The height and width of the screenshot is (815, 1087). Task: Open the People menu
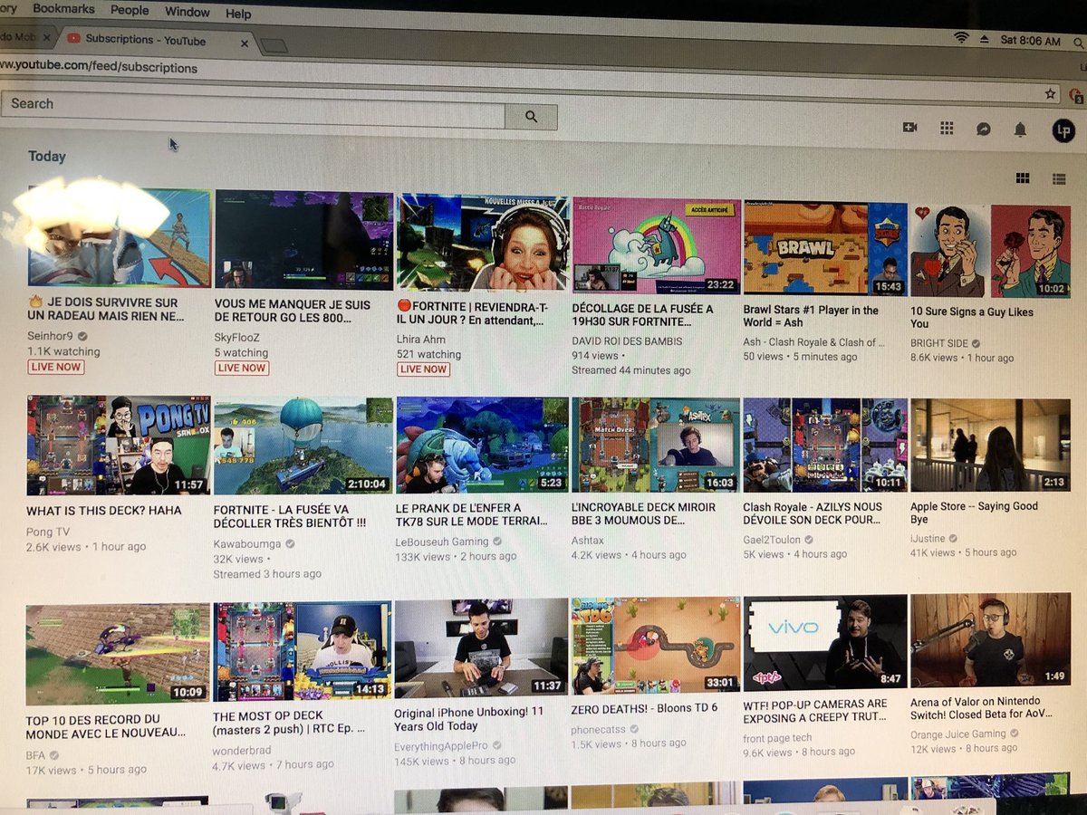click(130, 10)
